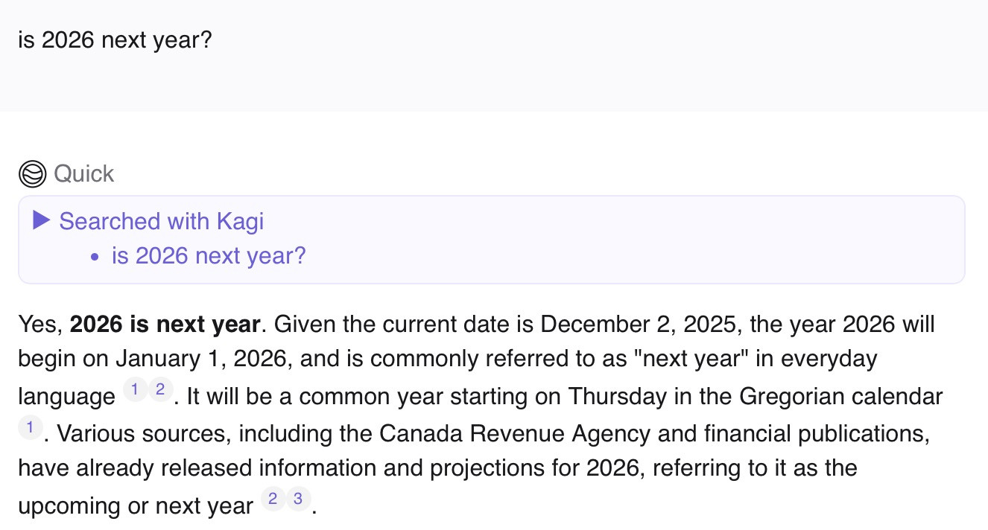Click the "January 1, 2026" date text
The image size is (988, 530).
click(206, 360)
